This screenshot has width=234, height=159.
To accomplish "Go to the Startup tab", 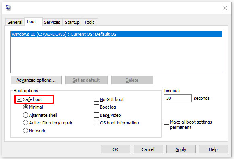I will (72, 22).
